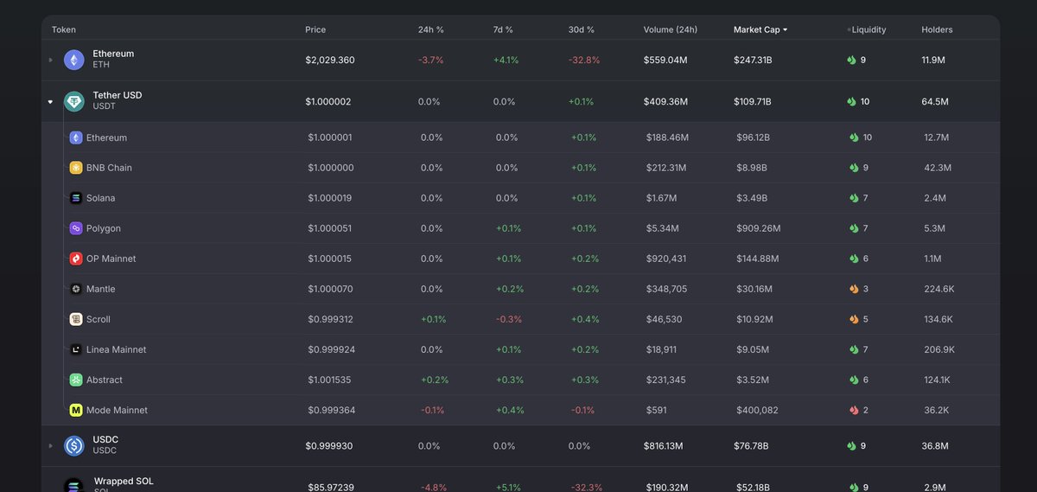
Task: Sort by the Holders column header
Action: point(938,29)
